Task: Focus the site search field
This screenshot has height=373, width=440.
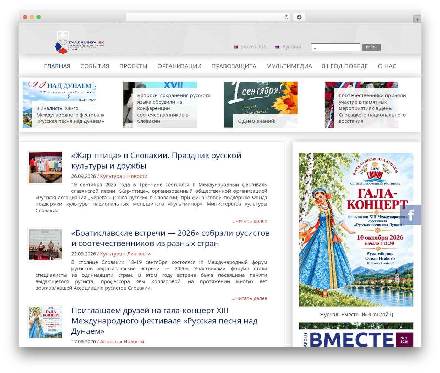Action: tap(335, 47)
